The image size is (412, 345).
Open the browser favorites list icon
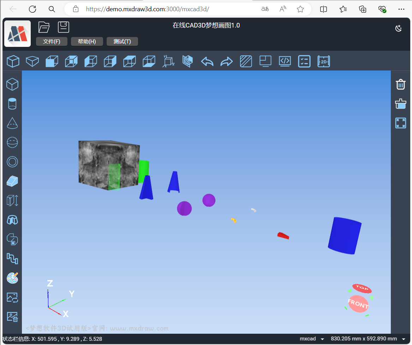pyautogui.click(x=343, y=9)
